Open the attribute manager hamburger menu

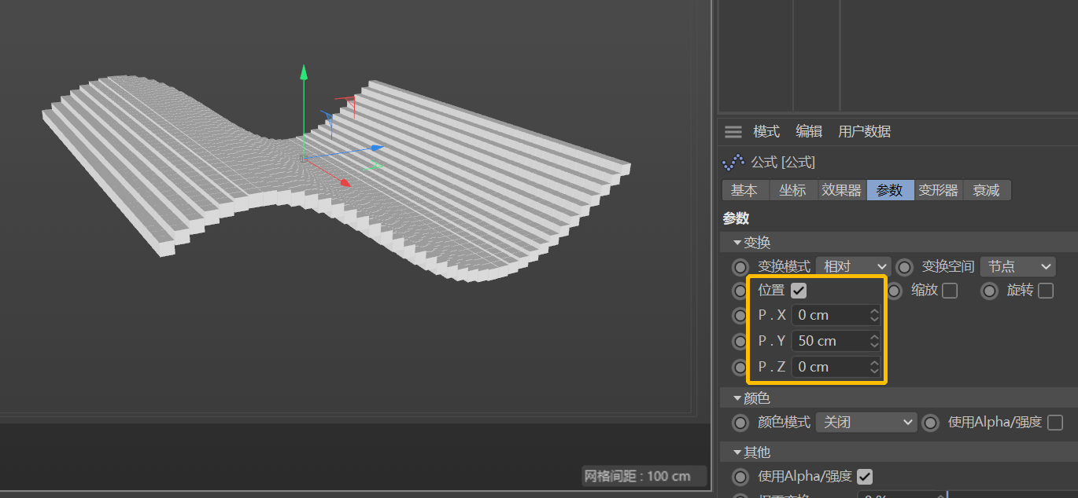tap(733, 131)
